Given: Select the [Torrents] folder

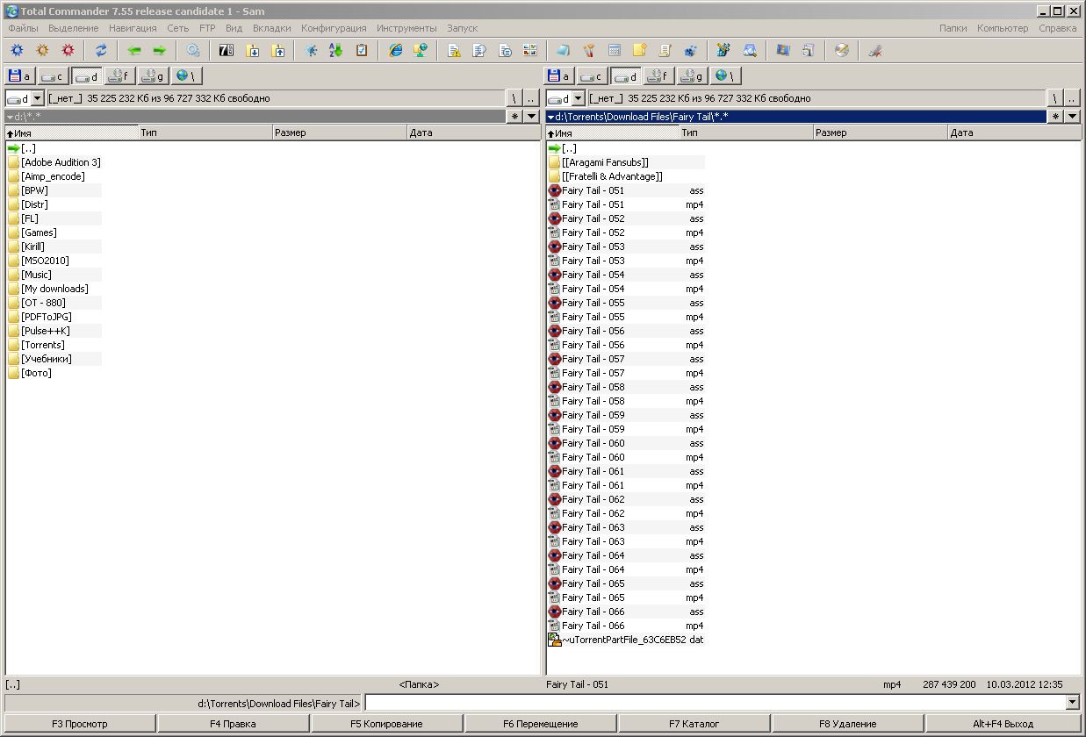Looking at the screenshot, I should click(x=43, y=345).
